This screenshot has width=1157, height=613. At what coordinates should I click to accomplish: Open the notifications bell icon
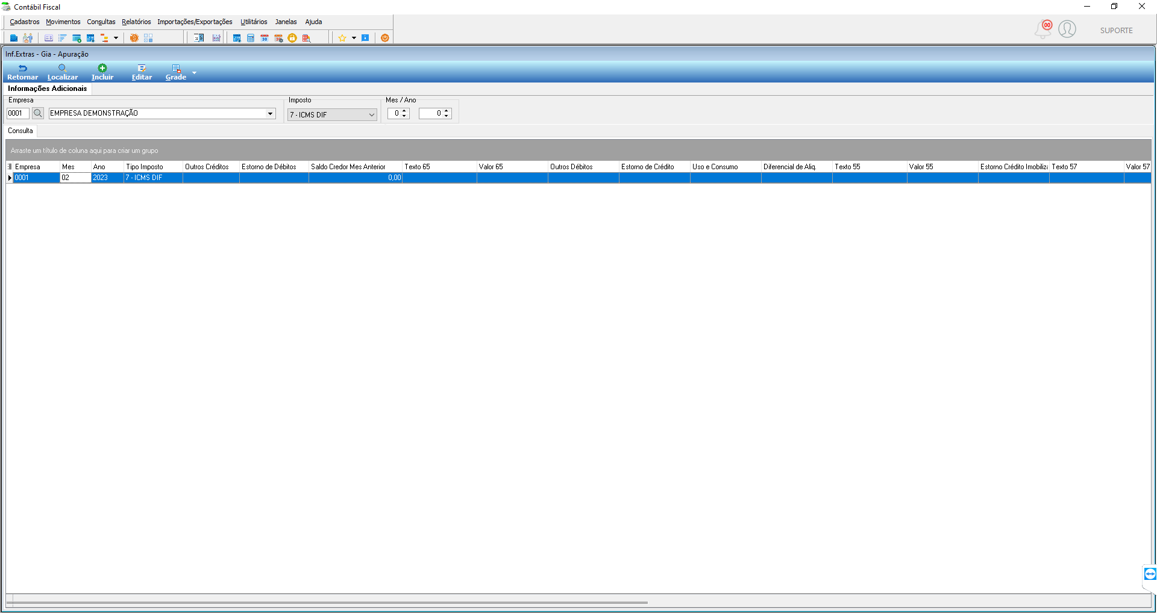pos(1043,29)
